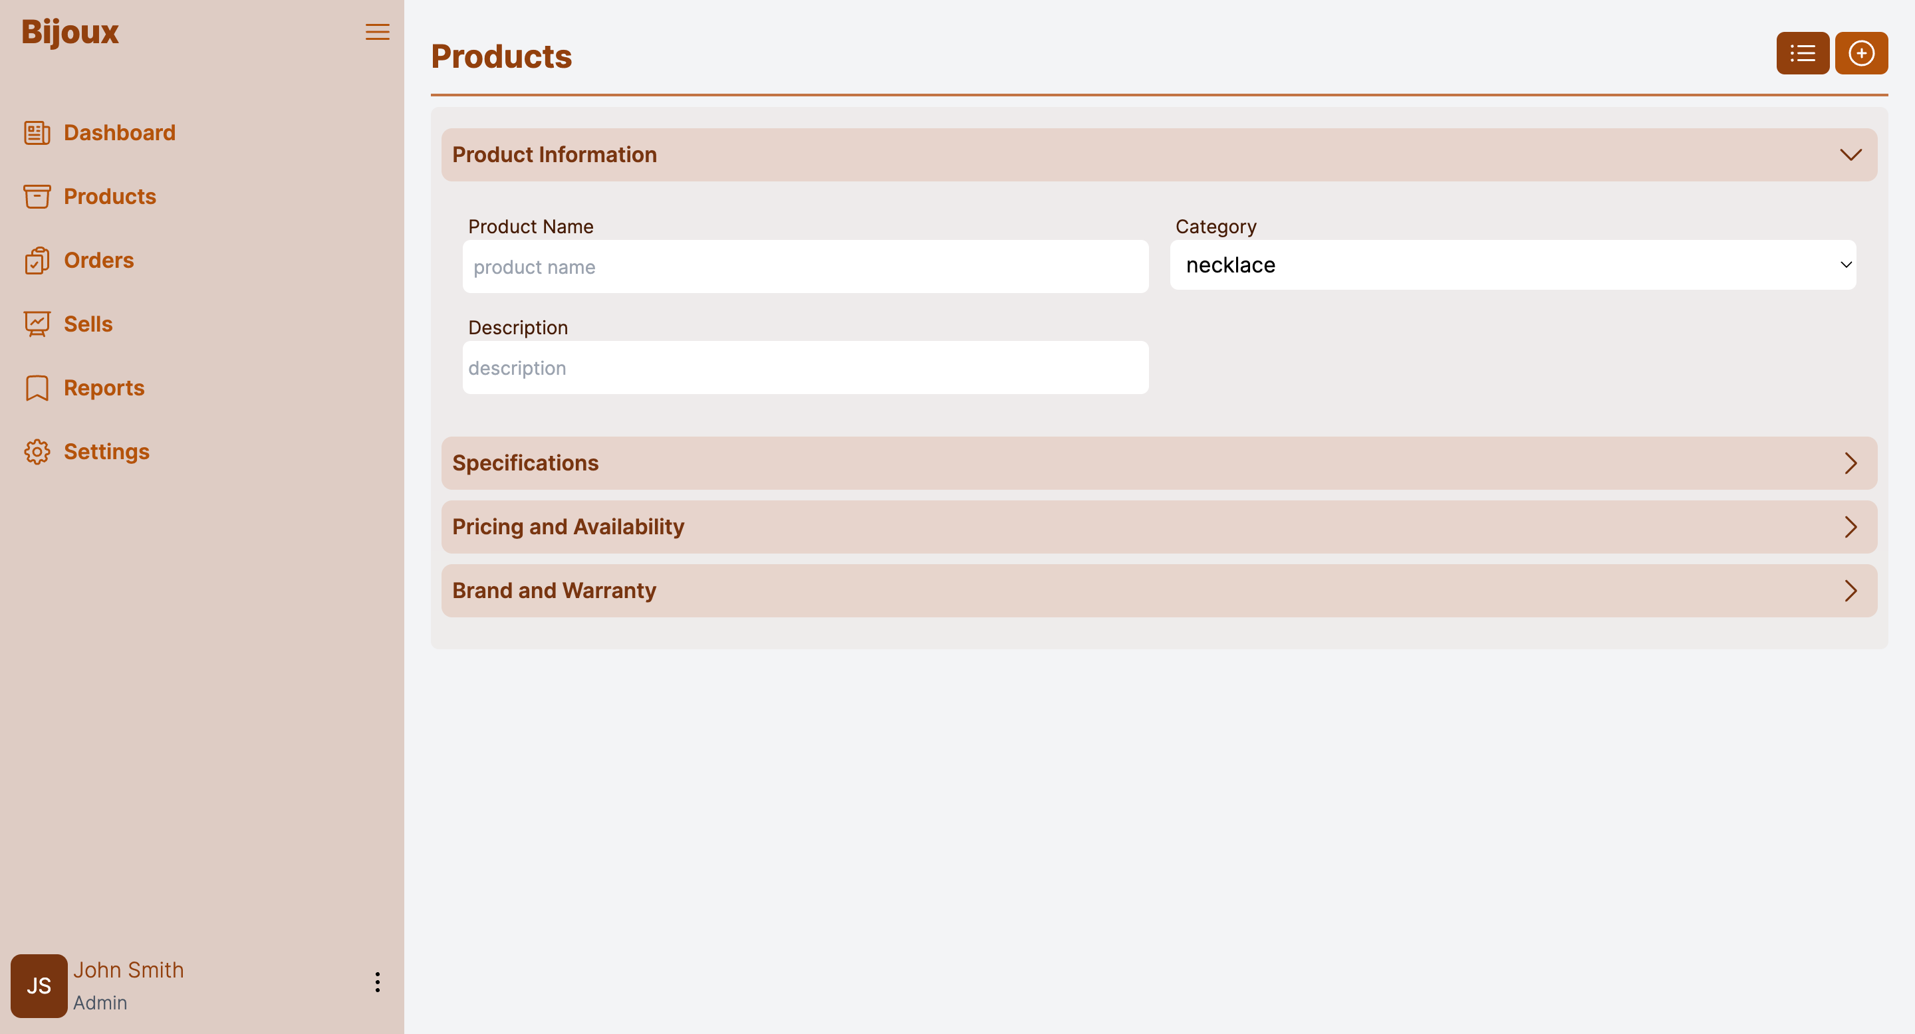Viewport: 1915px width, 1034px height.
Task: Click the Bijoux logo link
Action: tap(70, 32)
